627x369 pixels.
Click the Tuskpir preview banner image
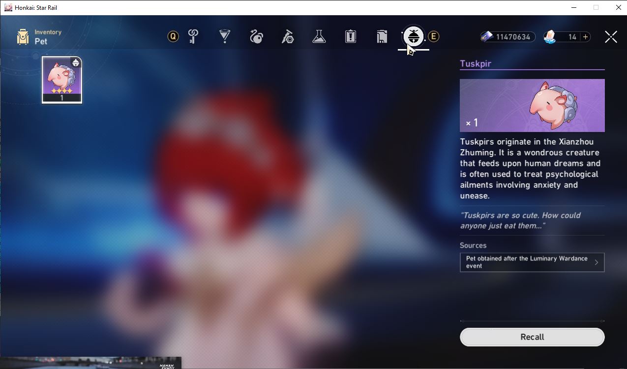532,105
